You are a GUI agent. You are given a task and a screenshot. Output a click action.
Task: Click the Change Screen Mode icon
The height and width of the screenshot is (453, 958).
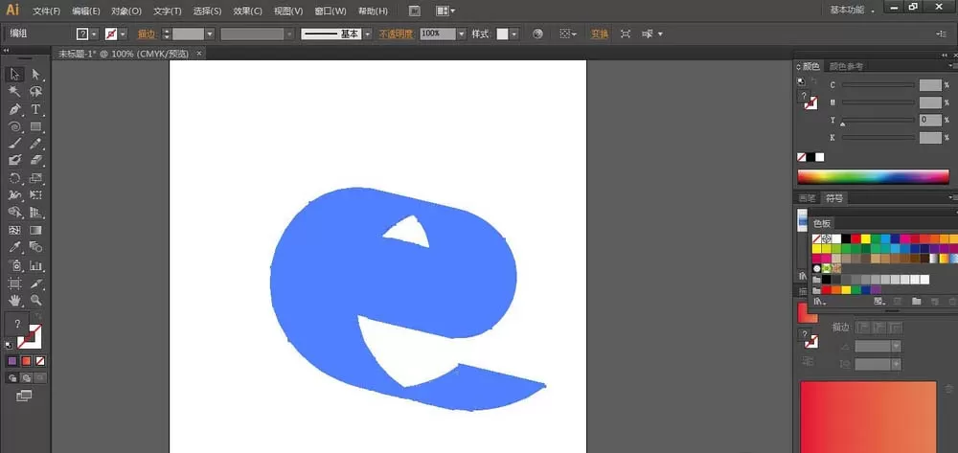pyautogui.click(x=24, y=396)
